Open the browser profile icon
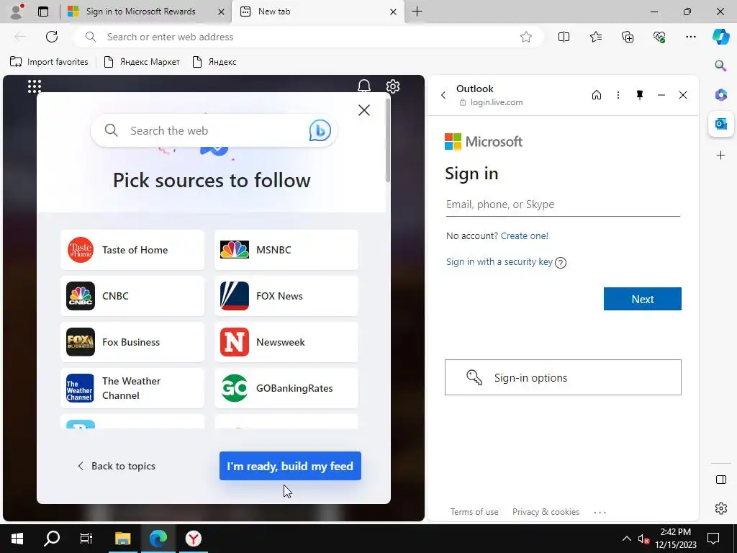The width and height of the screenshot is (737, 553). click(17, 12)
